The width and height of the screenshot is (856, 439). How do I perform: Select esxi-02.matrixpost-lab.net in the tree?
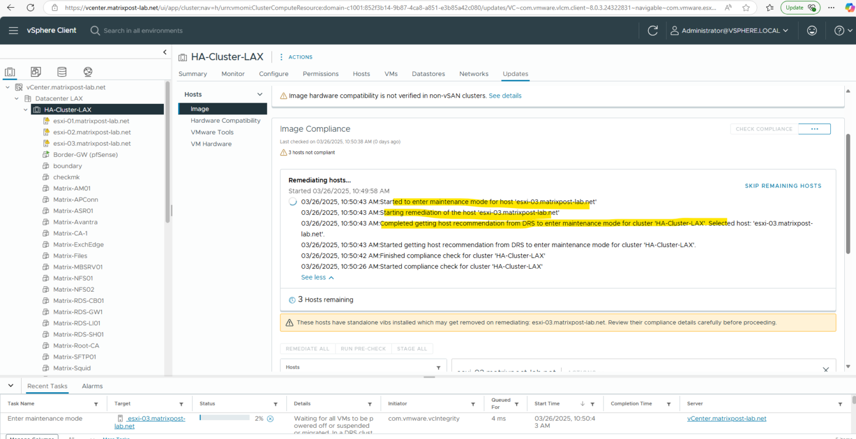coord(91,132)
